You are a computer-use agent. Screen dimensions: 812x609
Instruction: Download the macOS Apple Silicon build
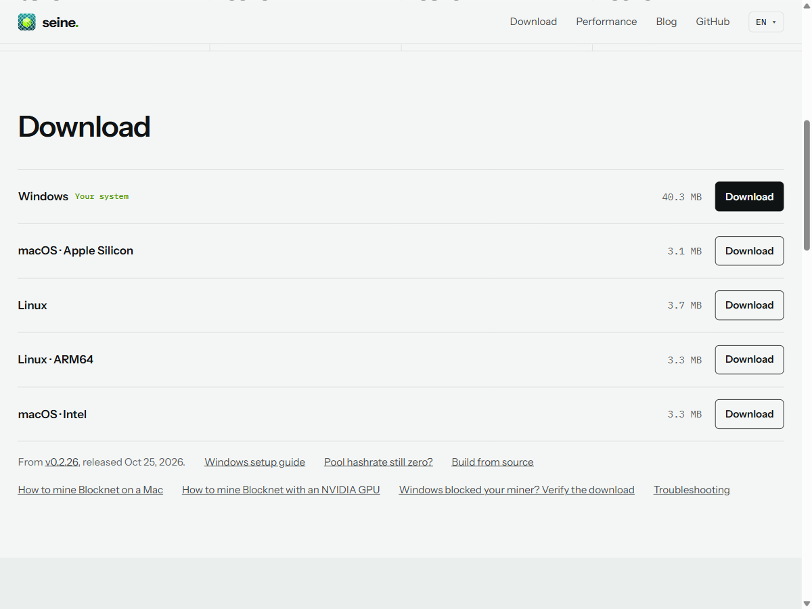(749, 250)
